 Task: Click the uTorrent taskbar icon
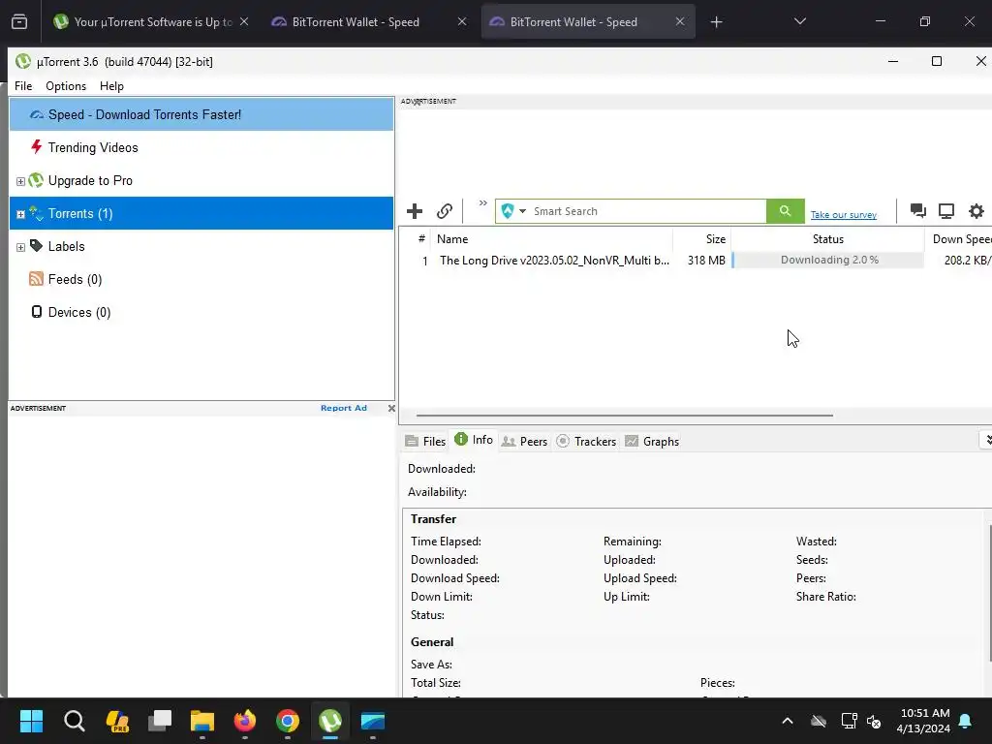coord(330,721)
